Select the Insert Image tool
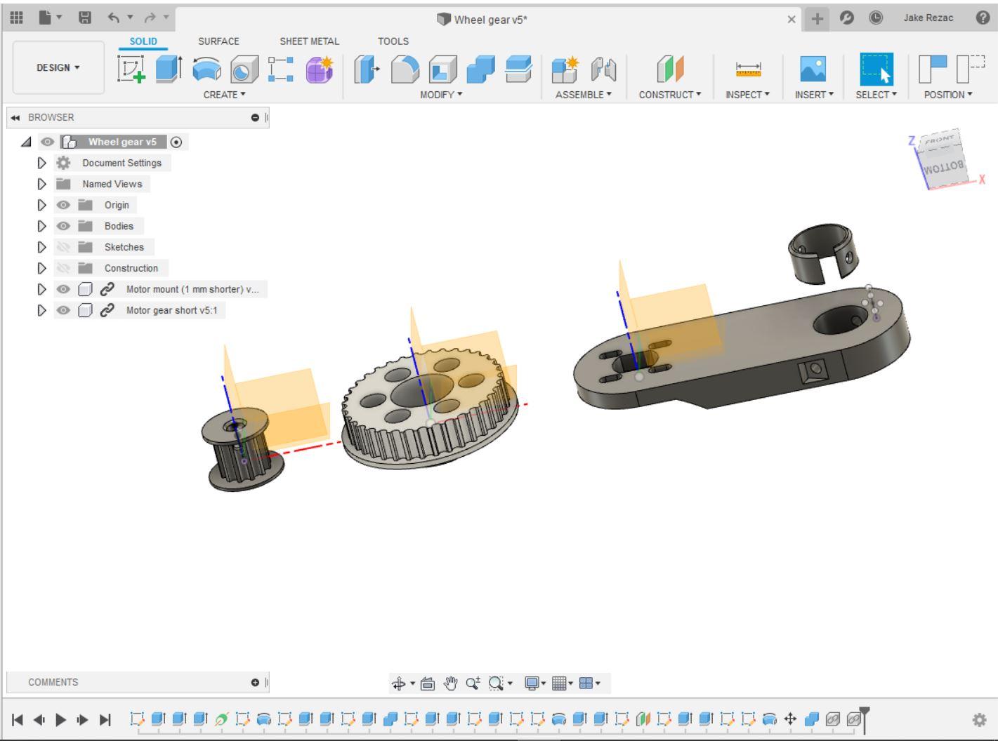The width and height of the screenshot is (998, 741). pyautogui.click(x=813, y=69)
